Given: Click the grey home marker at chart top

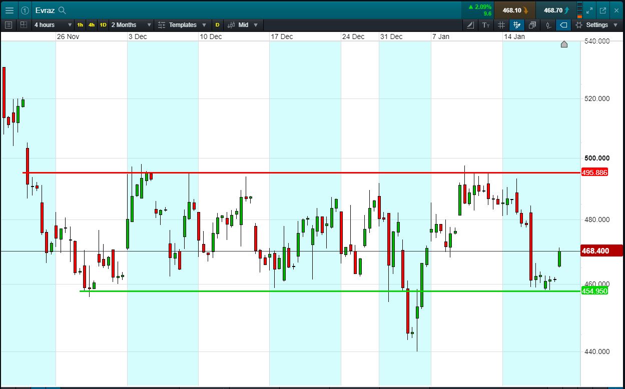Looking at the screenshot, I should pos(564,44).
